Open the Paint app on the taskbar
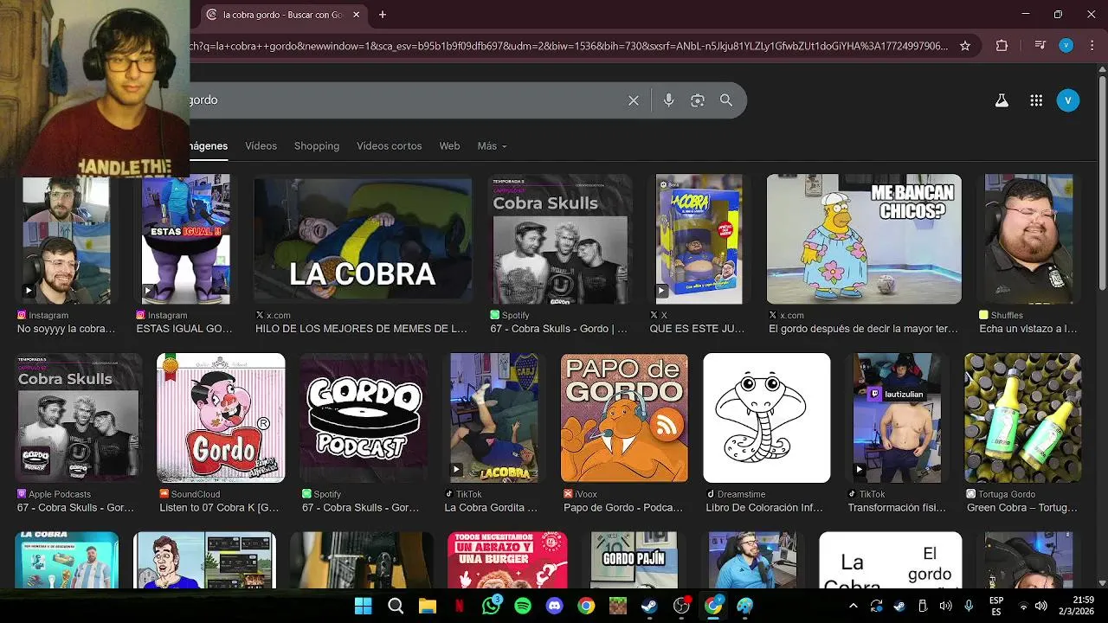1108x623 pixels. (745, 607)
